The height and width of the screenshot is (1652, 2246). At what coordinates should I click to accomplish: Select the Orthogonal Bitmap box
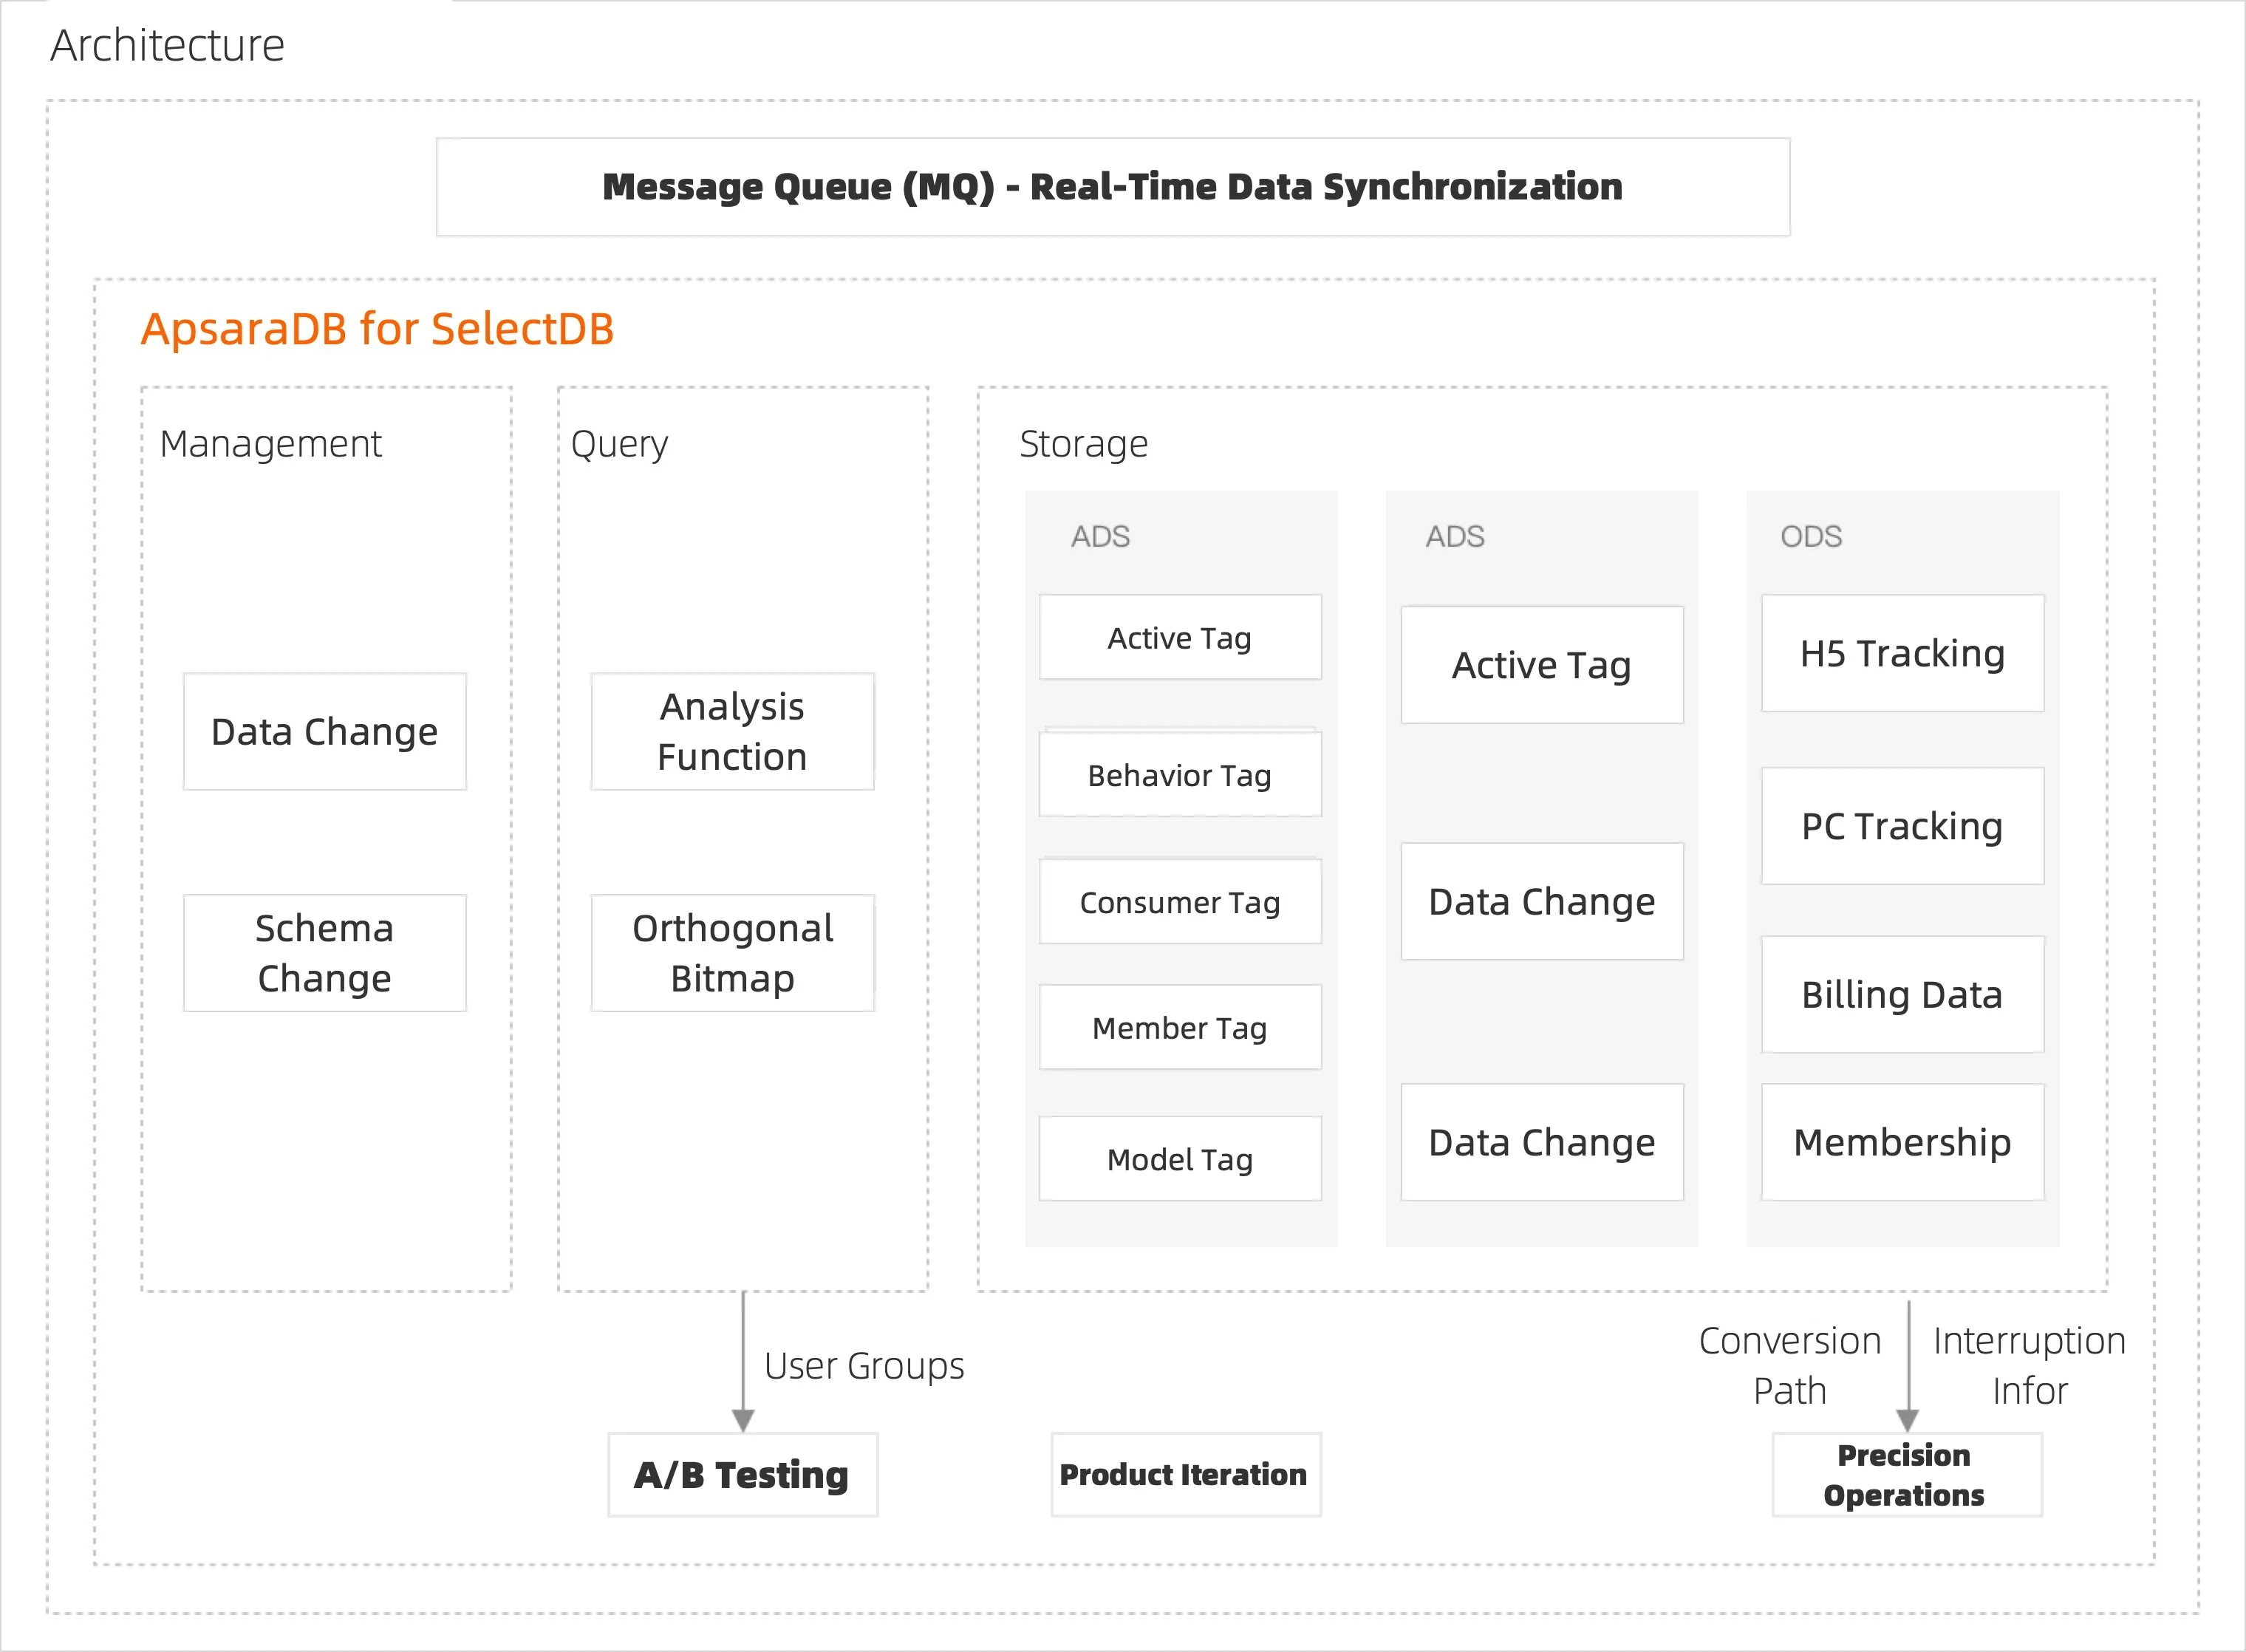click(x=732, y=953)
